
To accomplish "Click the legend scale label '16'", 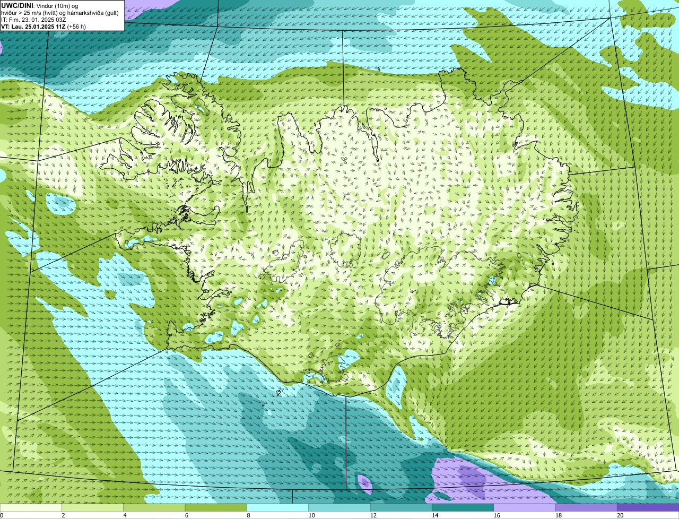I will (x=497, y=515).
